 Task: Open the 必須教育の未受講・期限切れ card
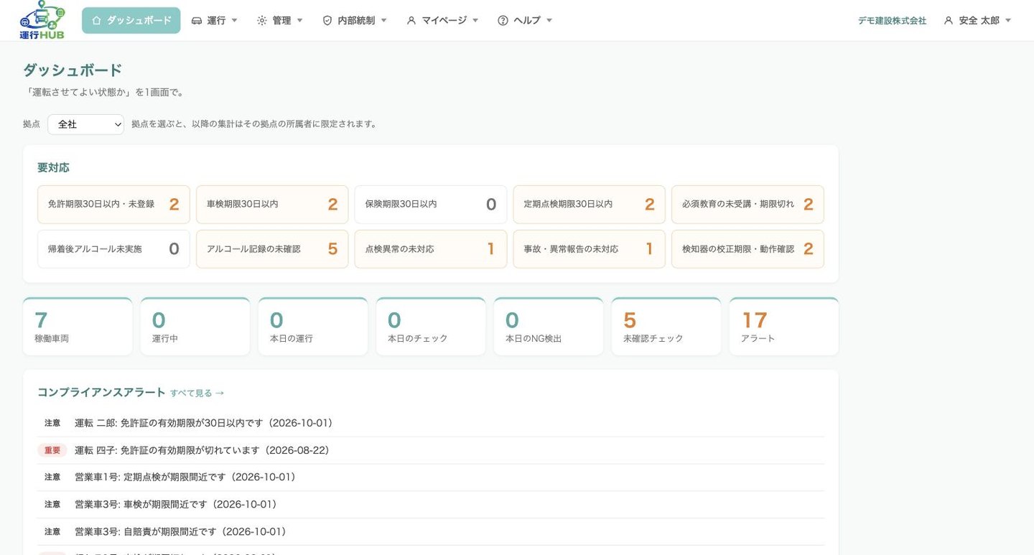point(747,205)
